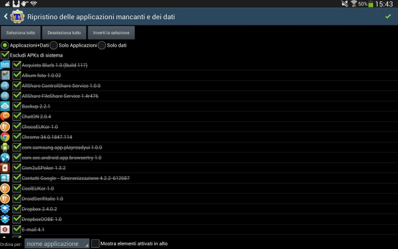Tap the DropboxOOBE 1.0 entry text
The height and width of the screenshot is (249, 398).
42,219
